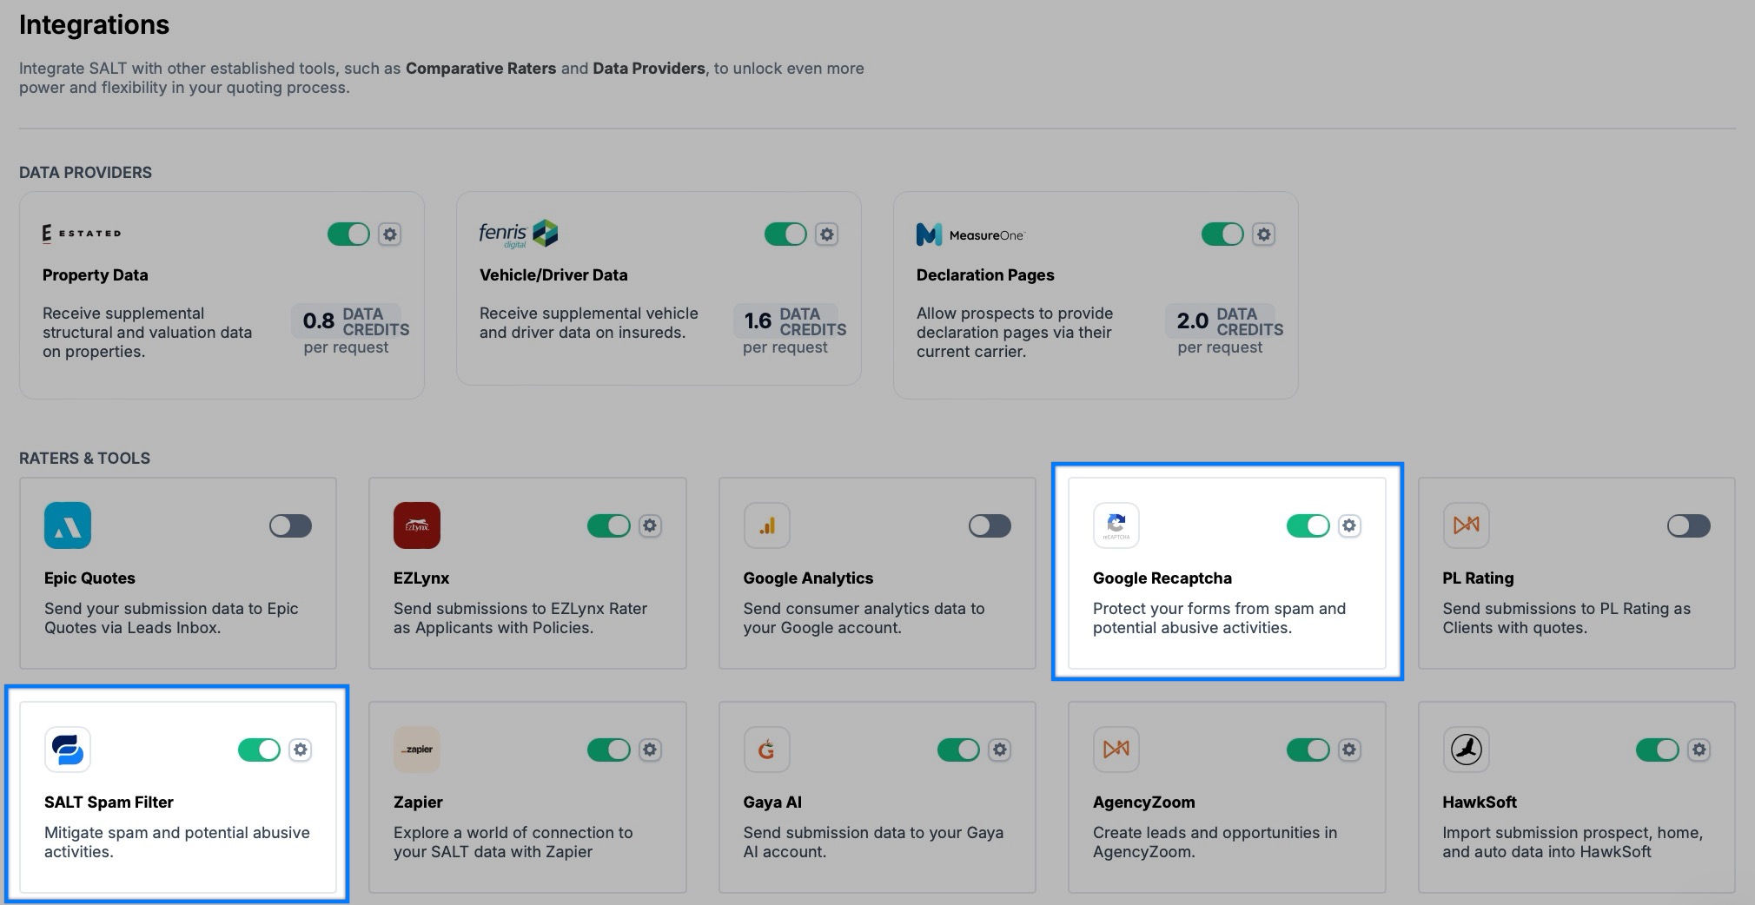Click the Epic Quotes logo icon
1755x905 pixels.
coord(68,525)
